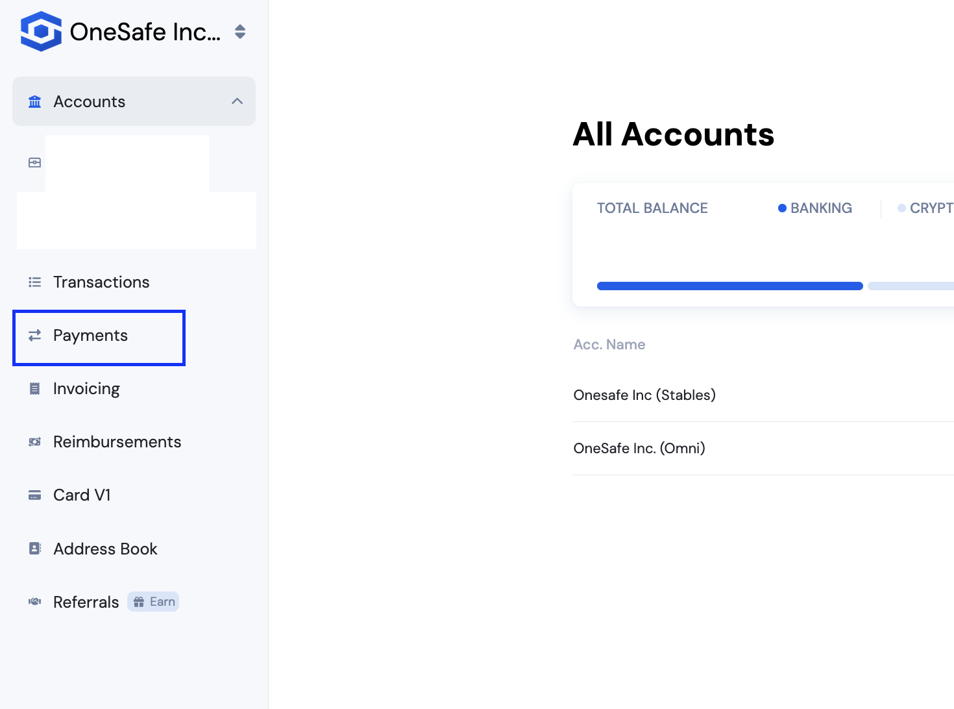This screenshot has height=709, width=954.
Task: Go to Transactions
Action: pos(101,282)
